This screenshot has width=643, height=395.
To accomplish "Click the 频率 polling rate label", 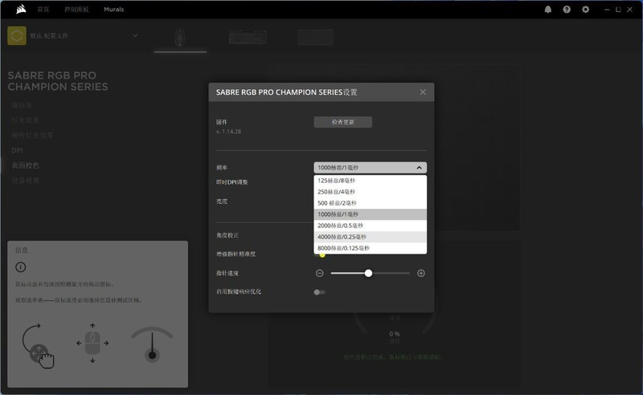I will (222, 168).
